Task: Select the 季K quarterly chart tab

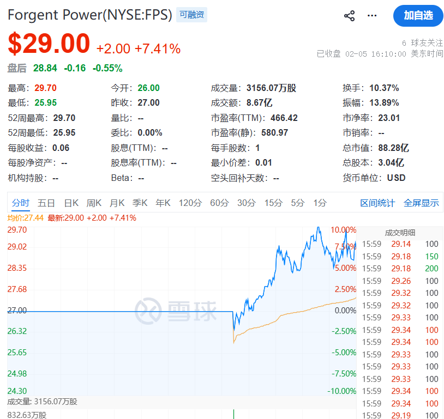Action: point(140,203)
